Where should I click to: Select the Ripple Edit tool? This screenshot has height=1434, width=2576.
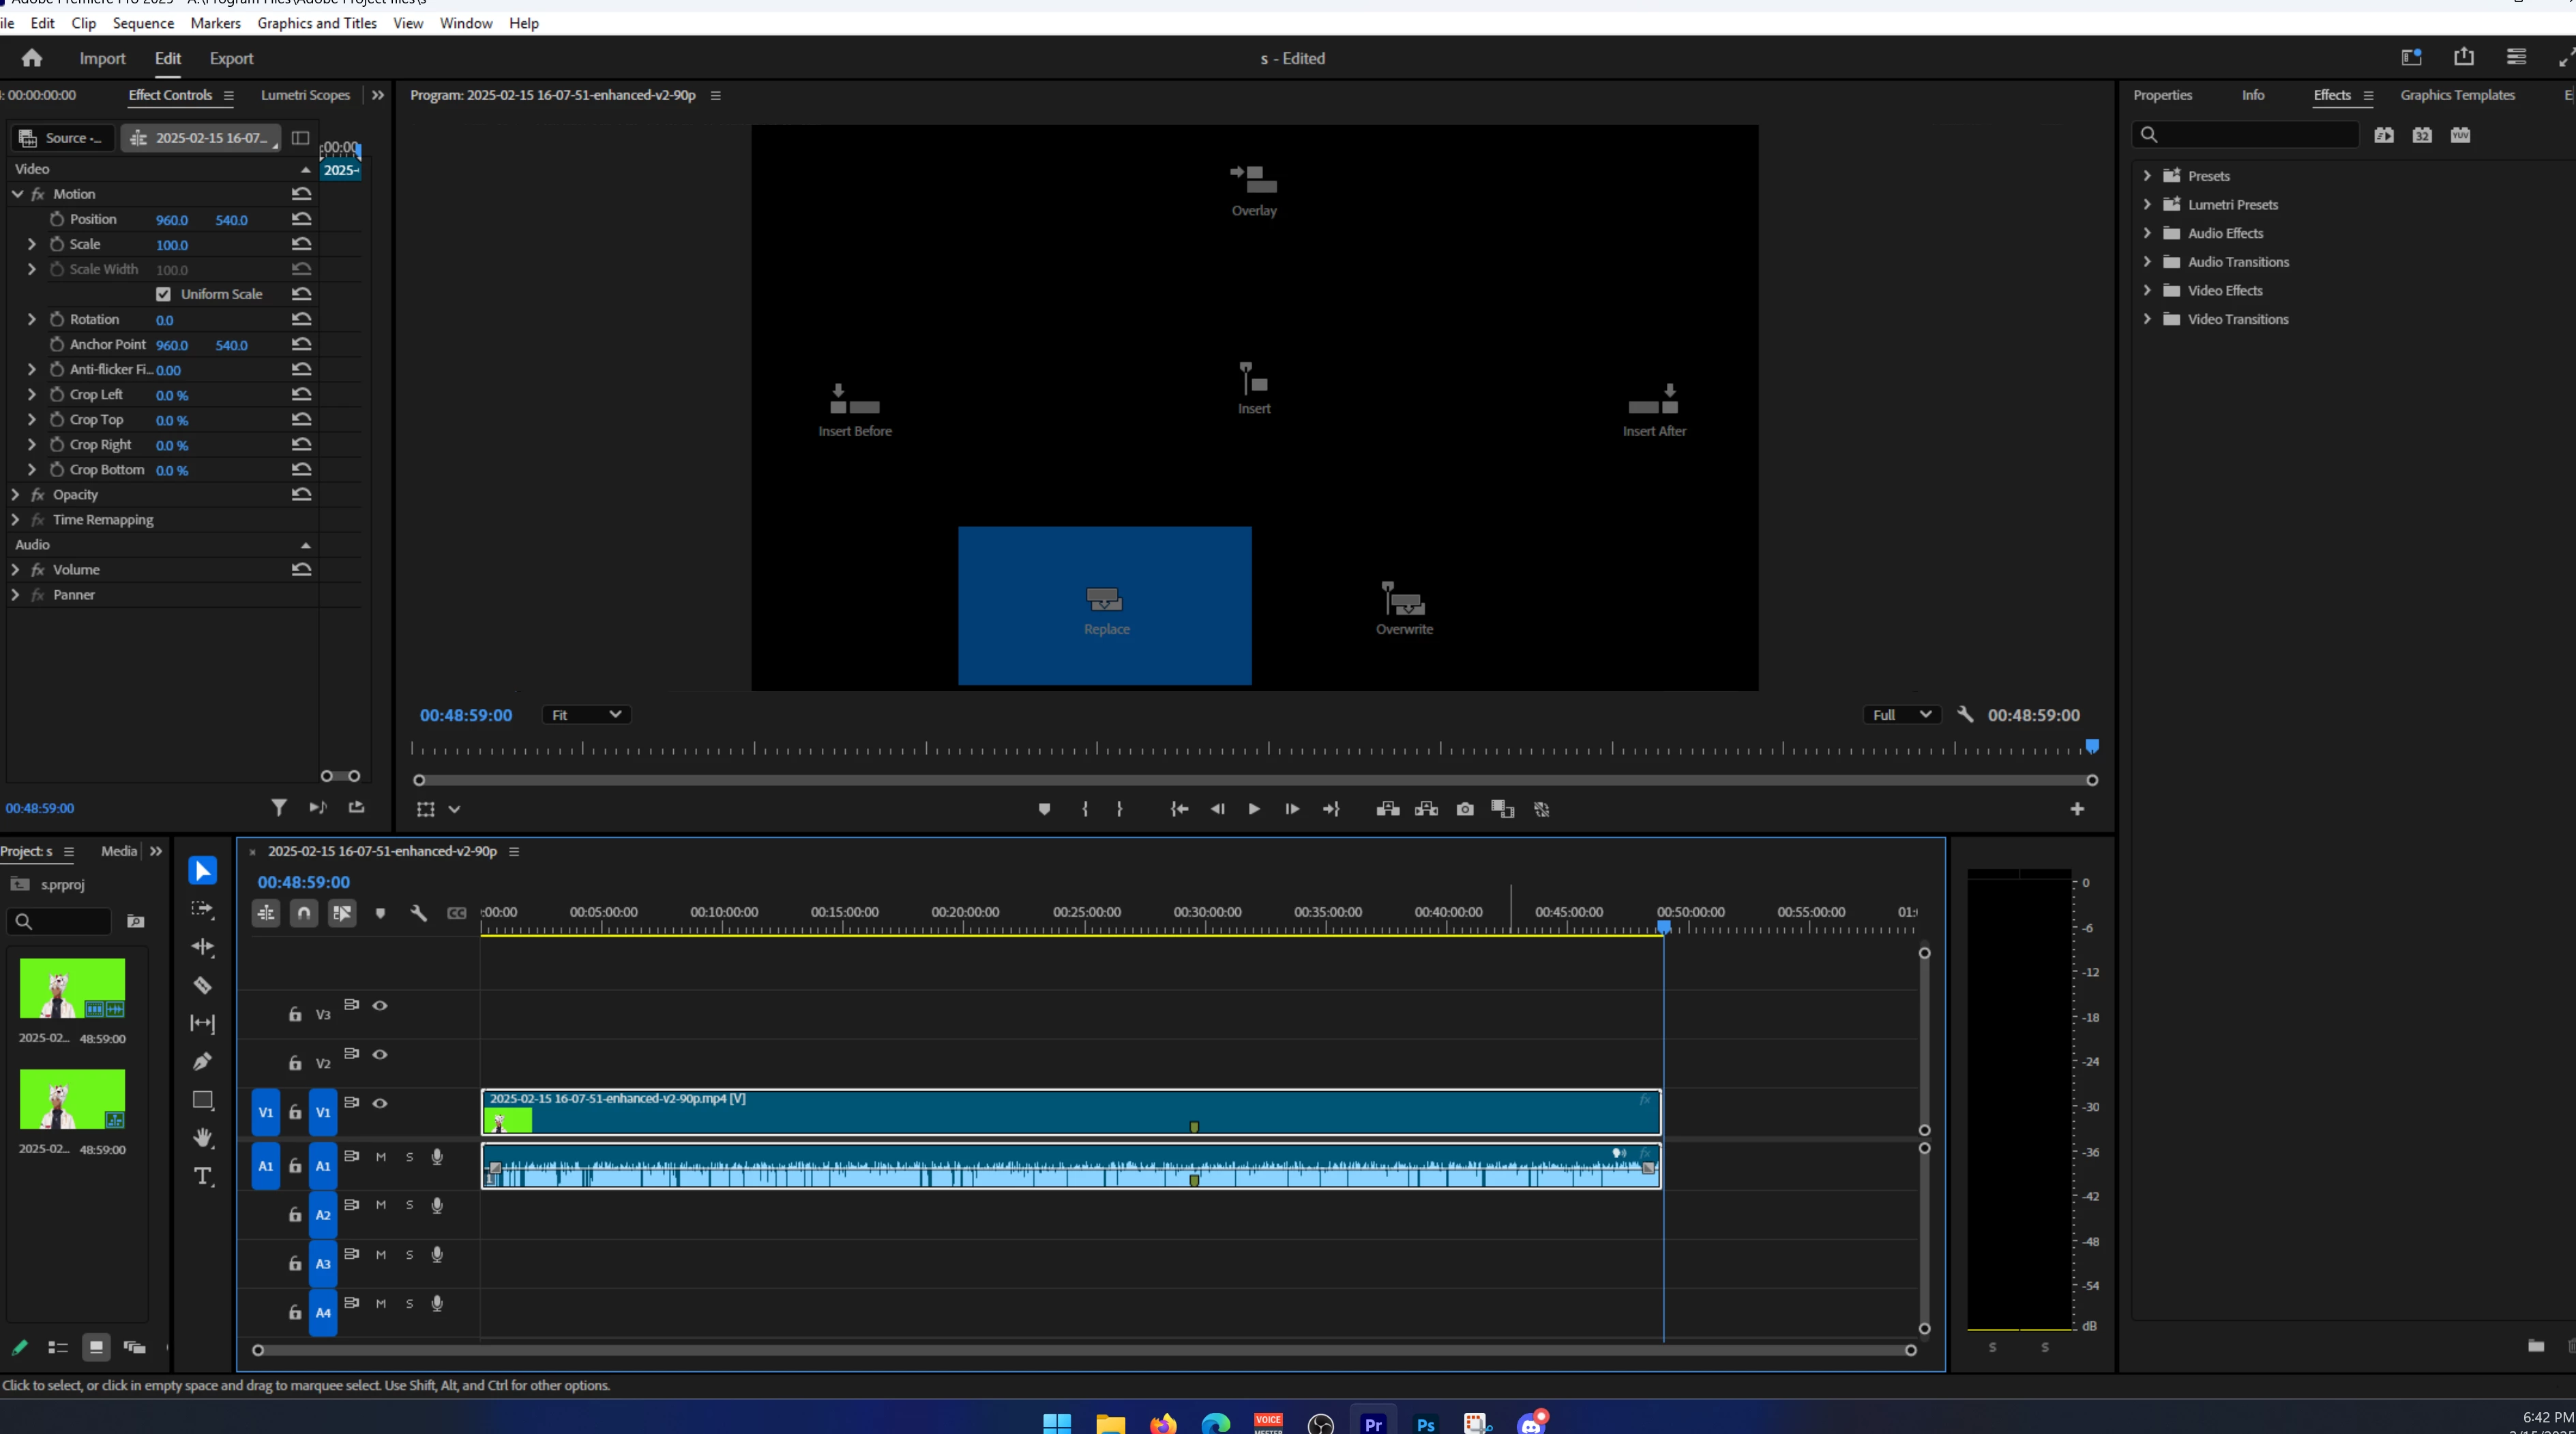point(202,946)
